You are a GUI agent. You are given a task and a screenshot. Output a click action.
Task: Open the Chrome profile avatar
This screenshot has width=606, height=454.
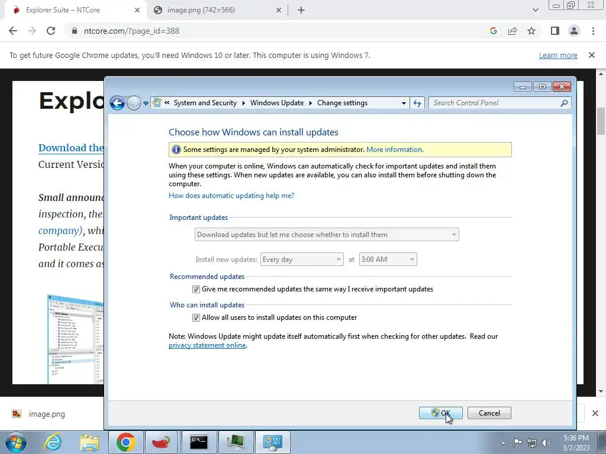tap(574, 31)
